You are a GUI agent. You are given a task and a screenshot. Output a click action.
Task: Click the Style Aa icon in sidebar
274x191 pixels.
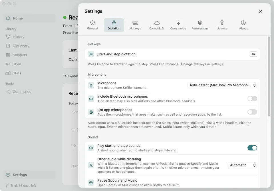[8, 64]
